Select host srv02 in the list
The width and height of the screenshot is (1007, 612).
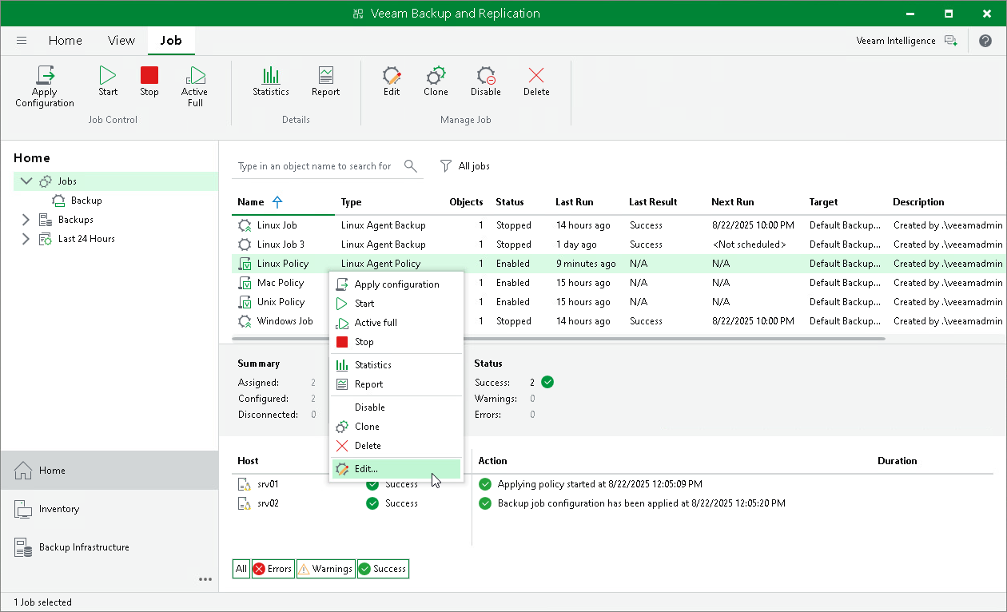(x=268, y=503)
